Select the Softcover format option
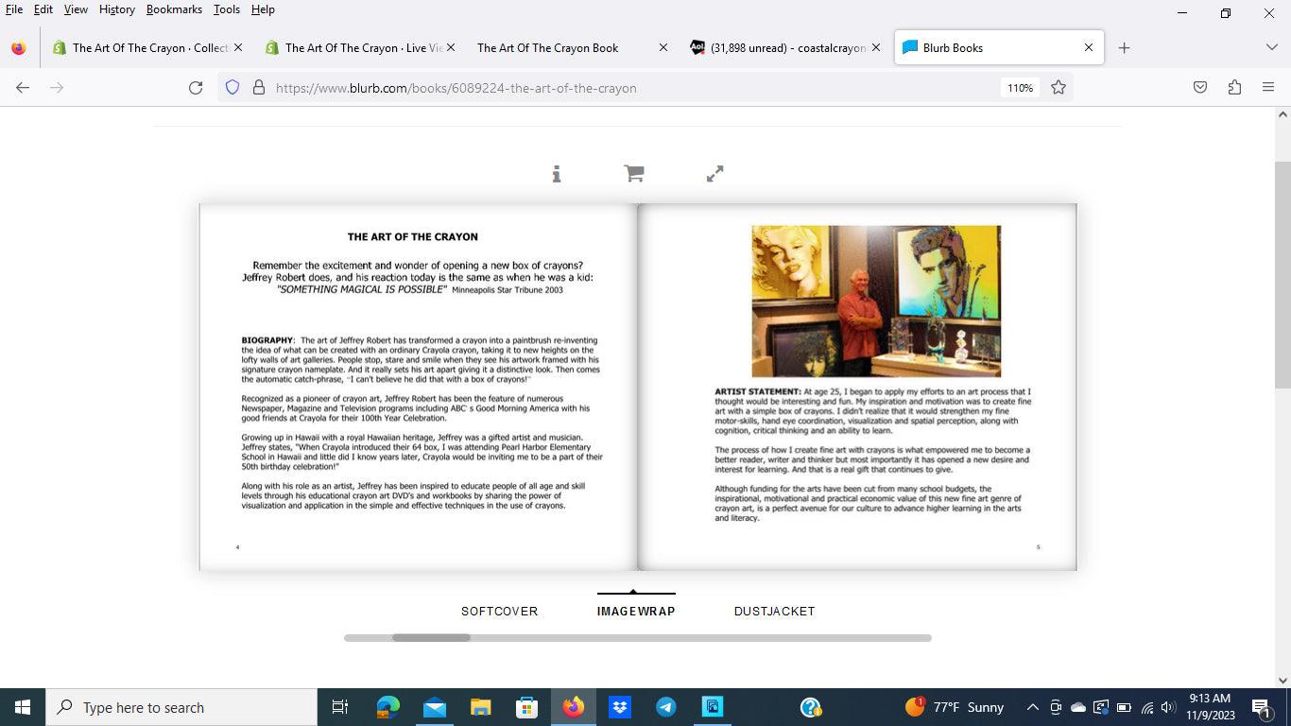 coord(499,612)
